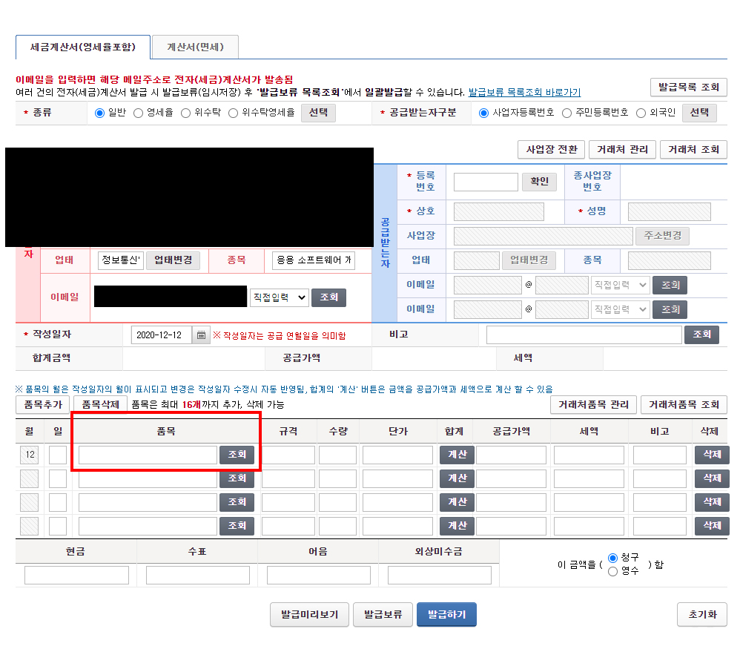Click the 발급하기 button
This screenshot has width=740, height=649.
pyautogui.click(x=446, y=615)
